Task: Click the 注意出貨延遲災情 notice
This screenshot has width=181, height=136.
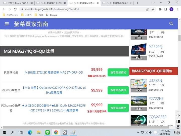Action: point(97,111)
